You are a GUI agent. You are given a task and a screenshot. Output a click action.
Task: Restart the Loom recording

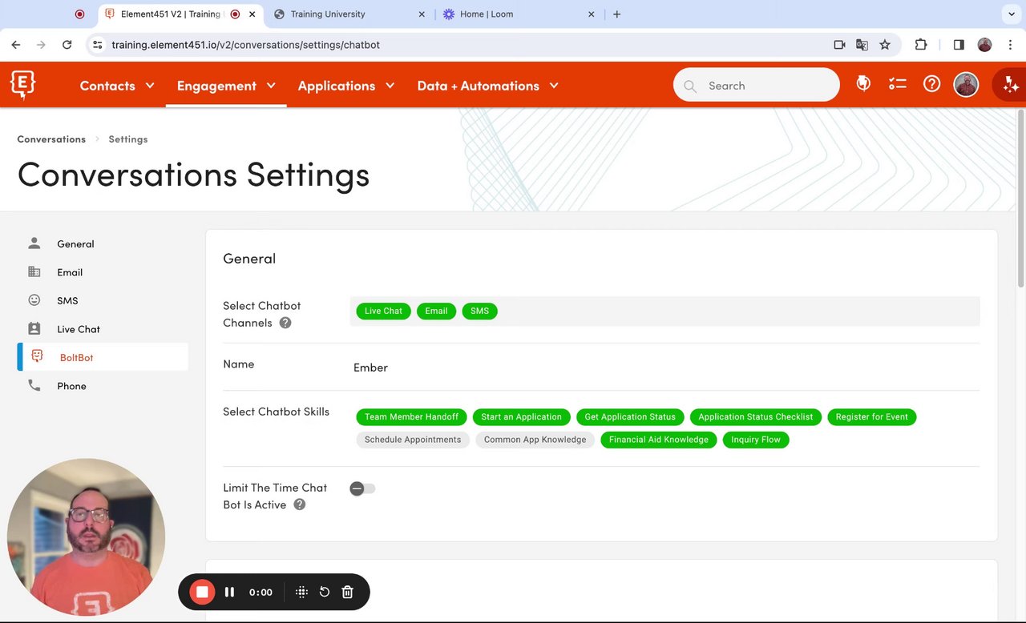tap(325, 592)
